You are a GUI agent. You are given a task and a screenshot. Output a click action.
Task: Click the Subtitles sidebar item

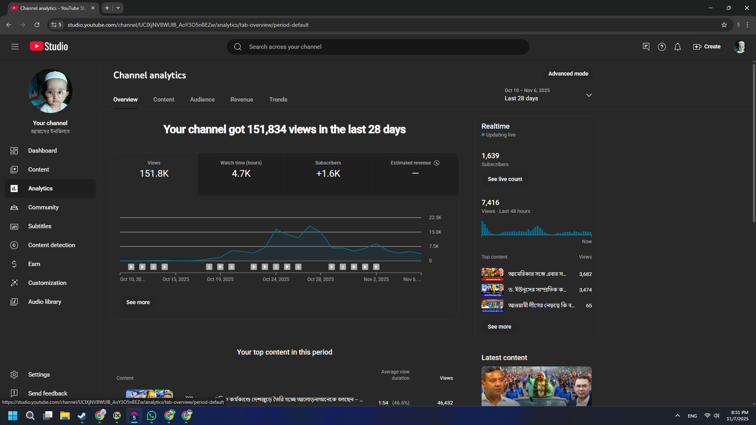tap(40, 226)
